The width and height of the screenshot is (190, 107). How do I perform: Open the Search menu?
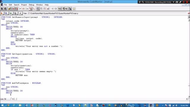click(17, 5)
